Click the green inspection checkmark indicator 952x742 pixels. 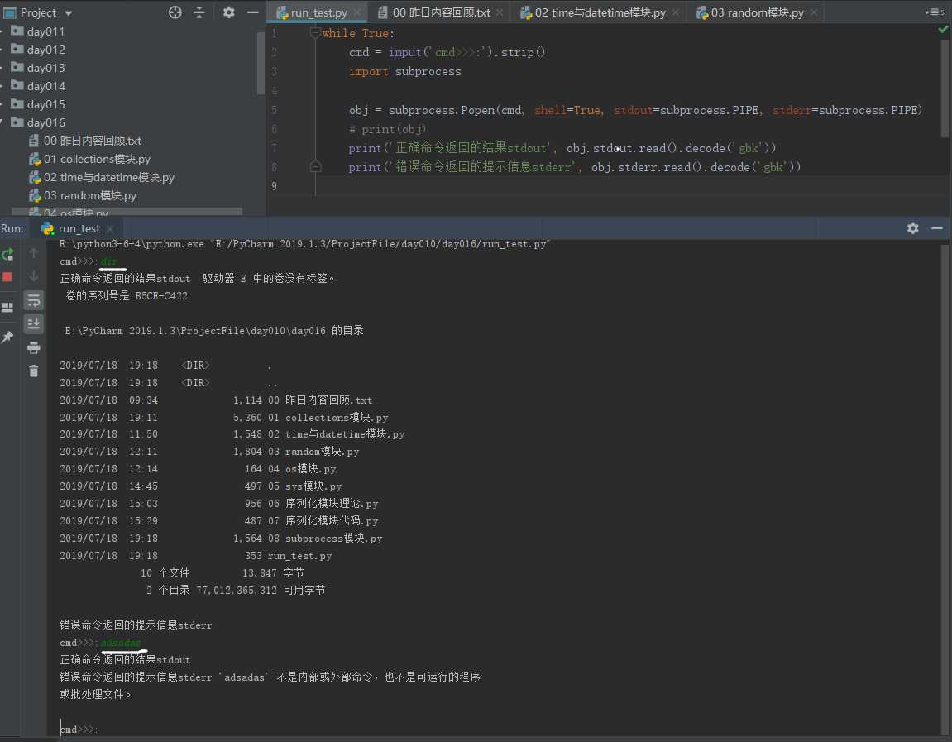click(x=943, y=29)
